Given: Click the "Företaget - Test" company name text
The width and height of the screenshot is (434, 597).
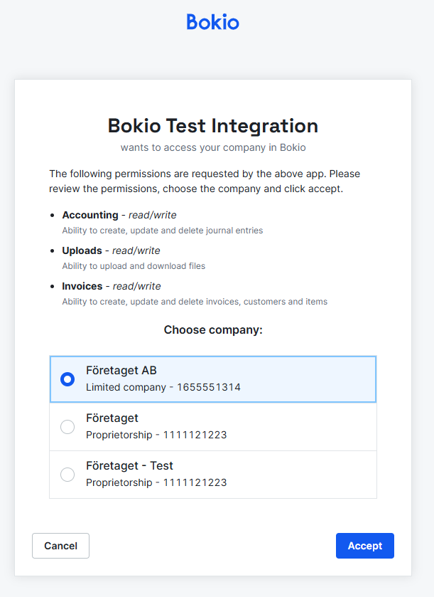Looking at the screenshot, I should [x=129, y=466].
